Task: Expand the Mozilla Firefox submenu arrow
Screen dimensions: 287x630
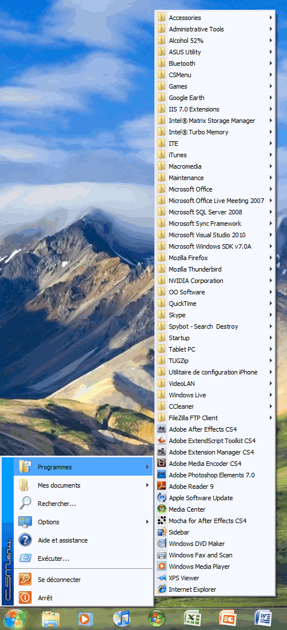Action: [272, 258]
